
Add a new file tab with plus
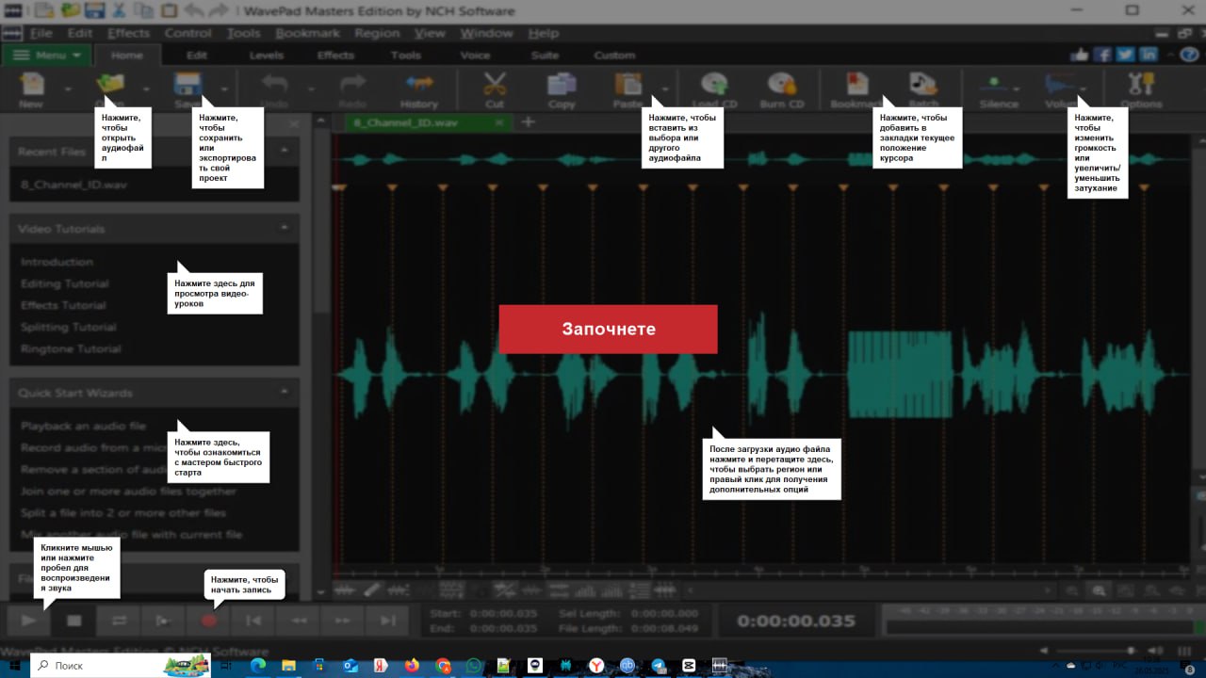point(528,122)
